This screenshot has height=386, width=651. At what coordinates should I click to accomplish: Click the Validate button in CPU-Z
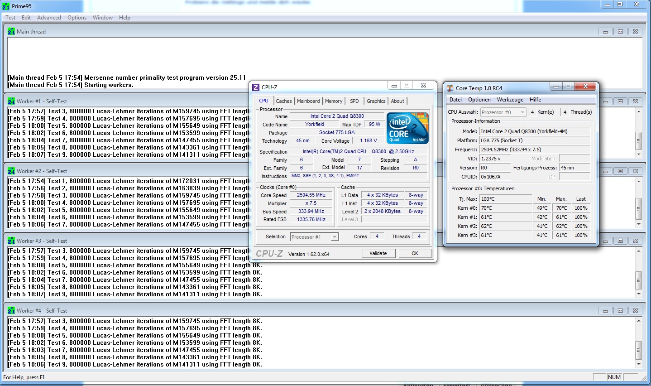[x=378, y=253]
